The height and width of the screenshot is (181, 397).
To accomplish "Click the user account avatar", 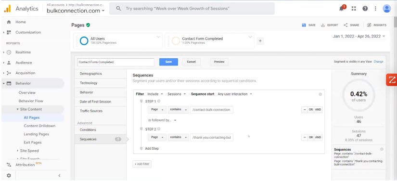I will (386, 9).
